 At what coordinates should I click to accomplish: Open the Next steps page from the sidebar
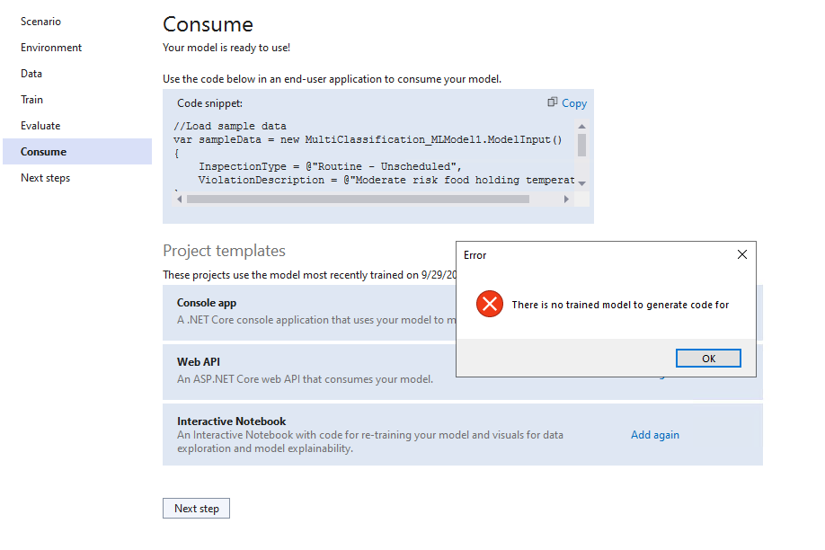[45, 177]
